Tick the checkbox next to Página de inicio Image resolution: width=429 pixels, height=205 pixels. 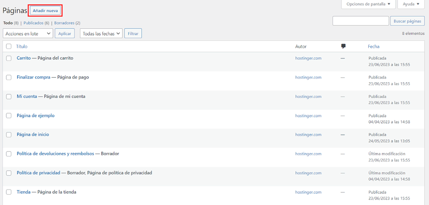(9, 135)
